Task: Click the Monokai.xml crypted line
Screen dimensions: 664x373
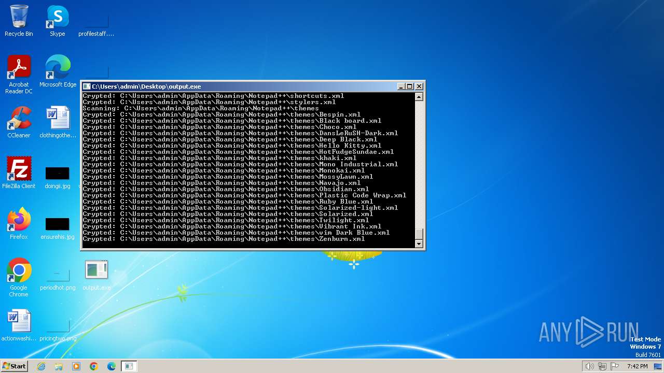Action: point(224,170)
